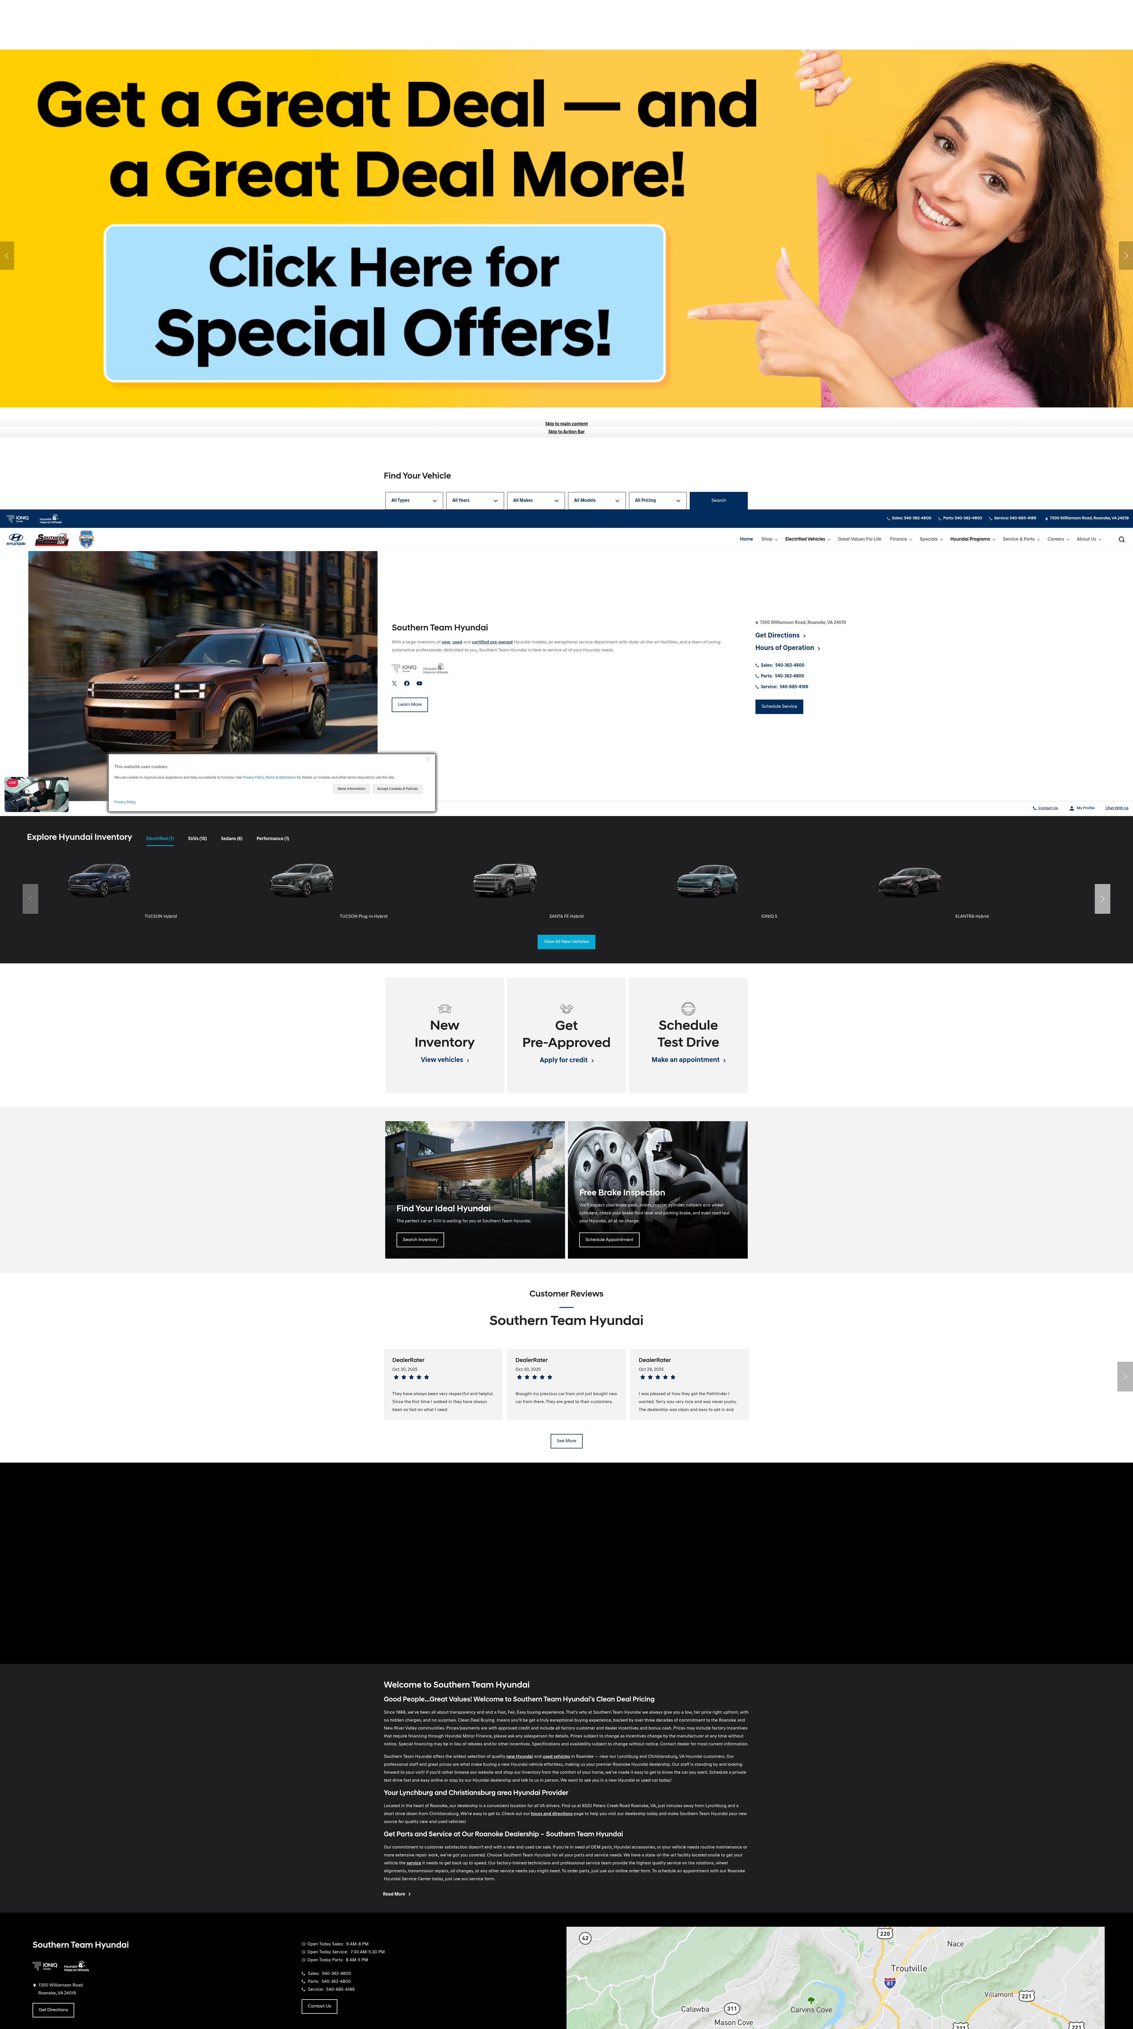Click Search Inventory on Find Your Ideal Hyundai

pos(420,1240)
